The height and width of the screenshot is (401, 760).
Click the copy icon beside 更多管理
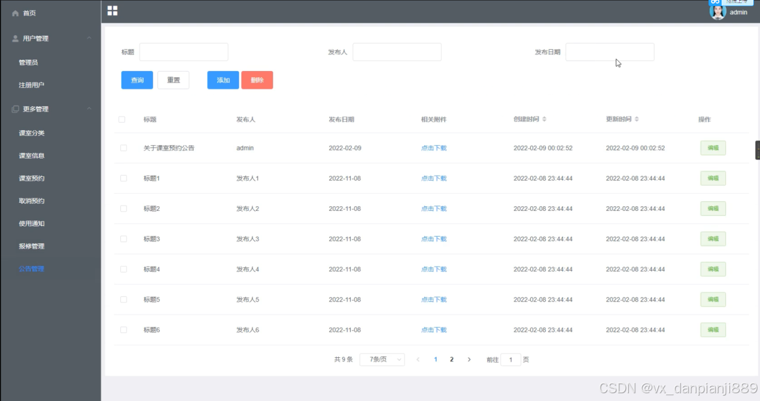click(x=16, y=109)
